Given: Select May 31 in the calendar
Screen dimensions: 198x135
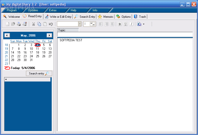Looking at the screenshot, I should (31, 60).
